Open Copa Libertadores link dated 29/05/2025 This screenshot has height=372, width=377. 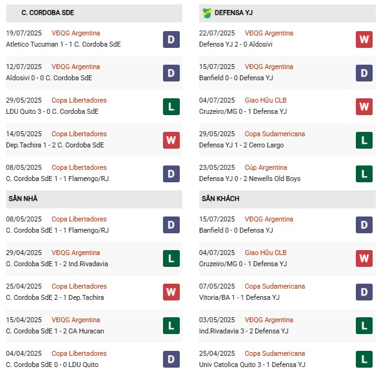tap(79, 100)
